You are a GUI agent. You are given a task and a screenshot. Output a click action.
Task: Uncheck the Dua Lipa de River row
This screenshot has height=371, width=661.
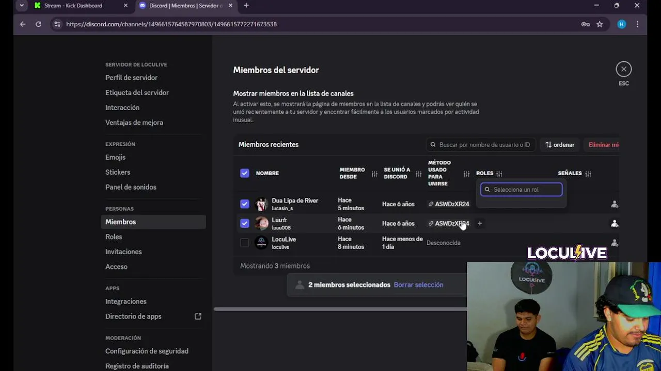pos(245,204)
